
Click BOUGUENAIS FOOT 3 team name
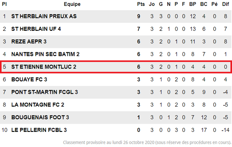40,117
